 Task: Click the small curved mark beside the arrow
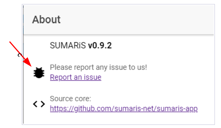click(x=20, y=55)
